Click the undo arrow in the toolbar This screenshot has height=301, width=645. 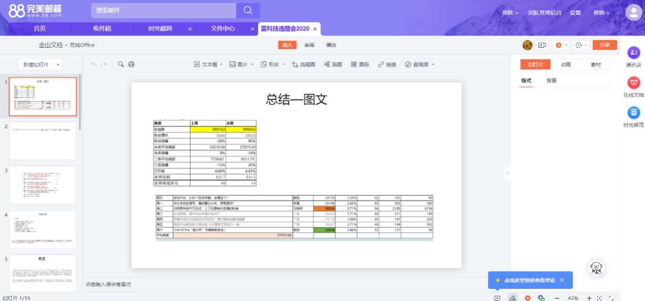[94, 64]
